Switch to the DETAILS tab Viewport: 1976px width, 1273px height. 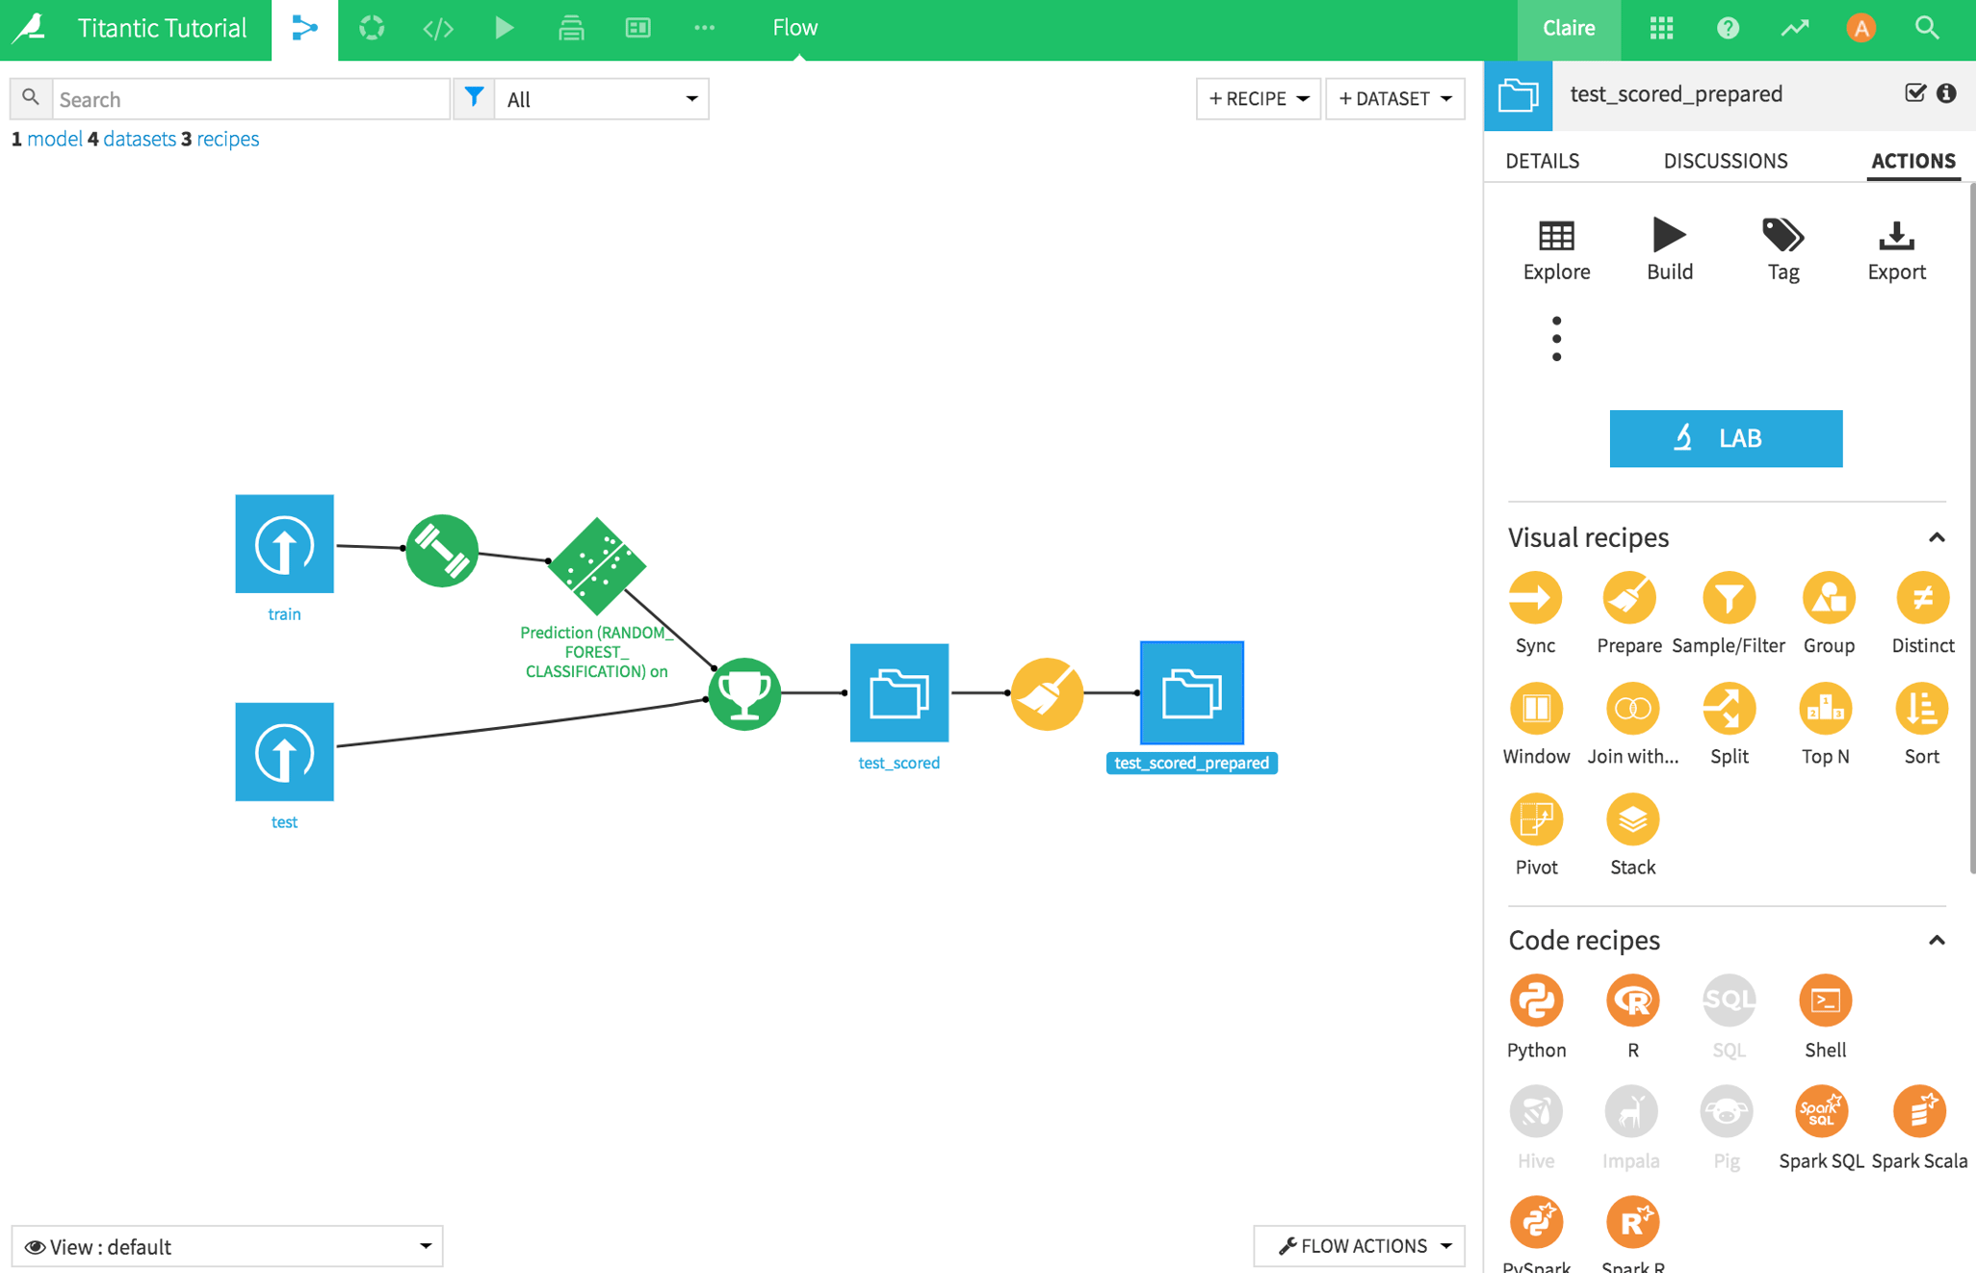1543,160
